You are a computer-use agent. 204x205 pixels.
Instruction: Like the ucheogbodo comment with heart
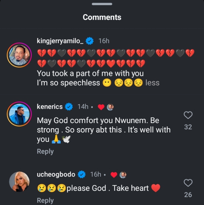point(188,183)
